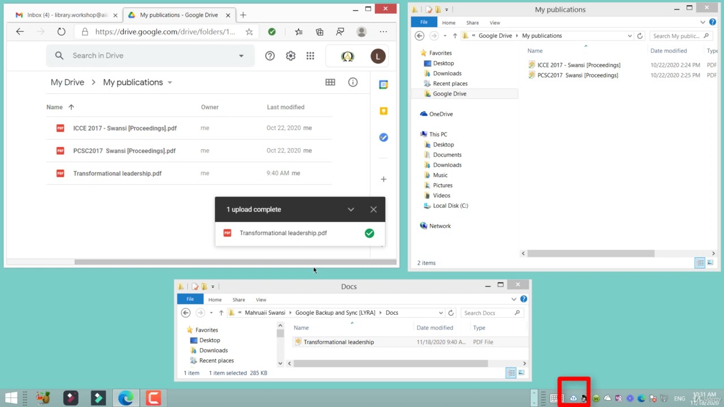Expand ribbon in My publications Explorer window
Screen dimensions: 724x407
[x=703, y=23]
